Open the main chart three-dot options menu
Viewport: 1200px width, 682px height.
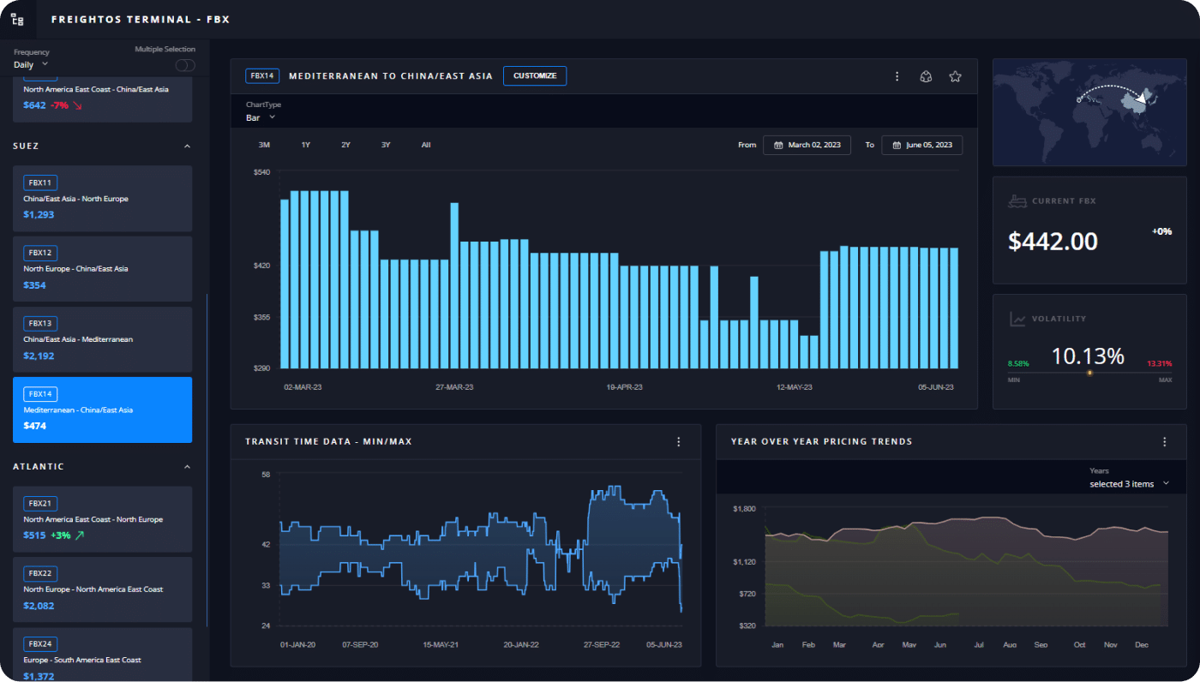coord(897,76)
